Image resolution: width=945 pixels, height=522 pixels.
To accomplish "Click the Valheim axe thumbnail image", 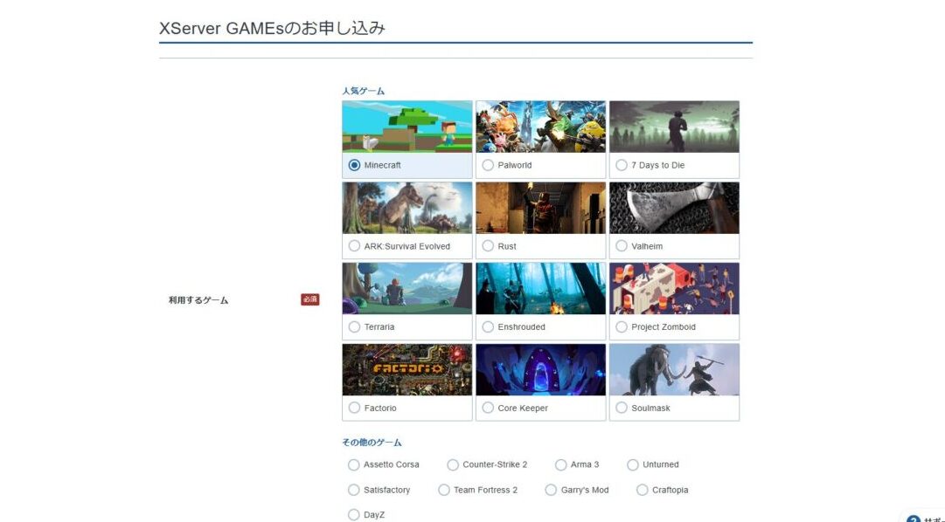I will pos(674,208).
